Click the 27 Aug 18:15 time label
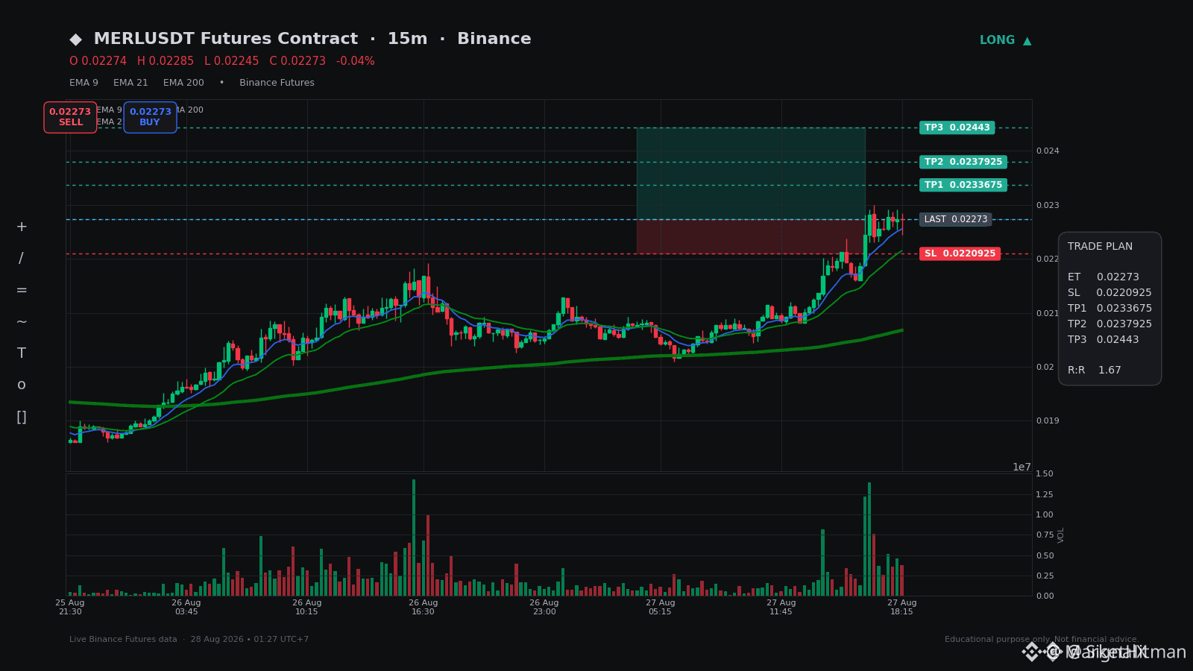The width and height of the screenshot is (1193, 671). click(902, 607)
